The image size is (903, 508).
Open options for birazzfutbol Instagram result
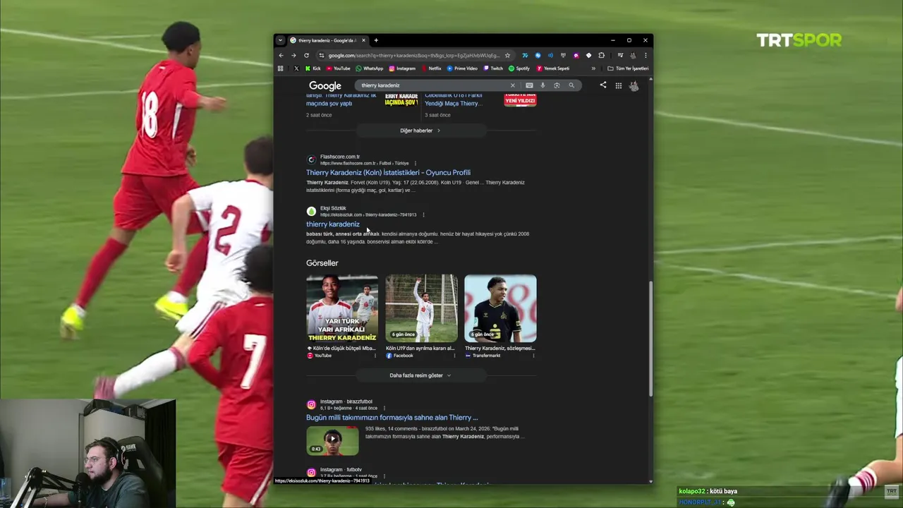coord(384,408)
